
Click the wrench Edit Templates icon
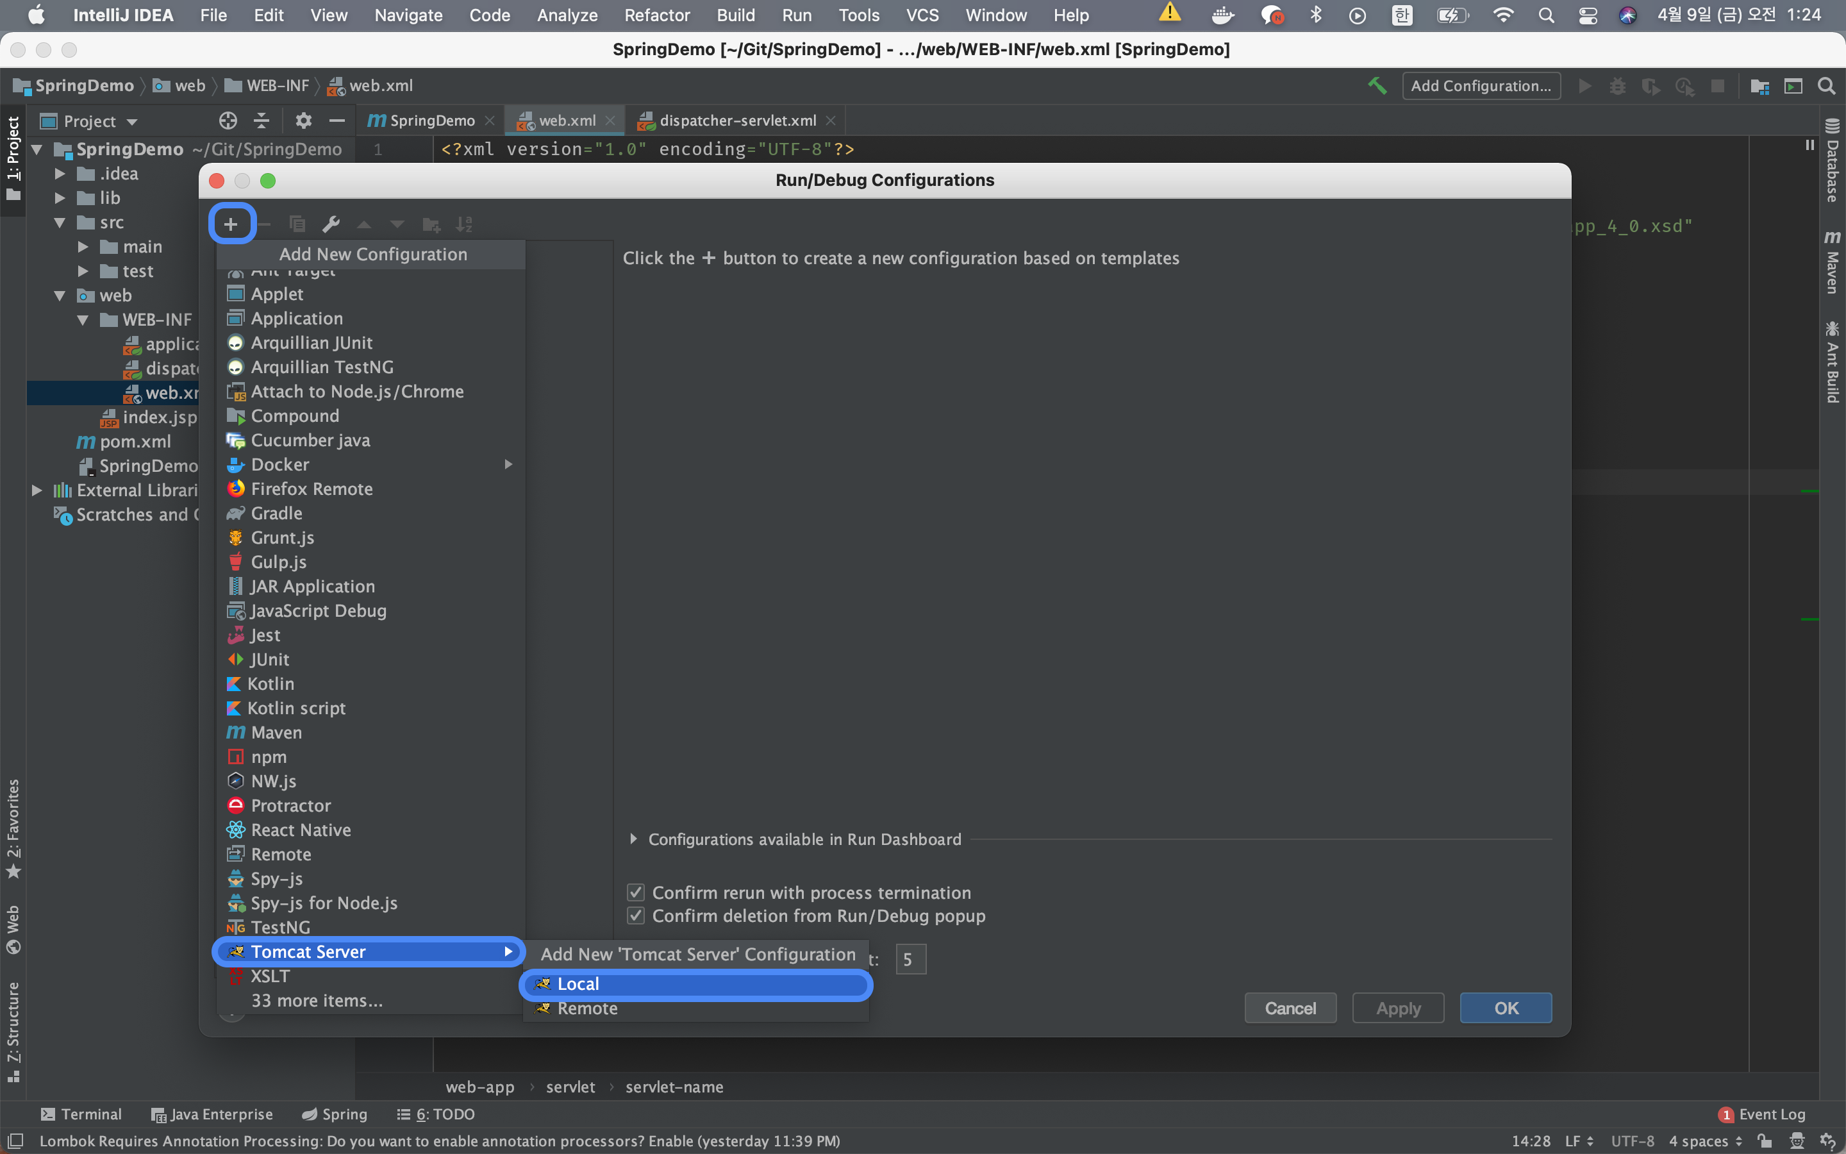[x=330, y=224]
